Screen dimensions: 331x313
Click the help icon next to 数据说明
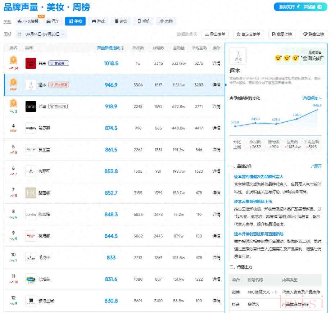[195, 35]
